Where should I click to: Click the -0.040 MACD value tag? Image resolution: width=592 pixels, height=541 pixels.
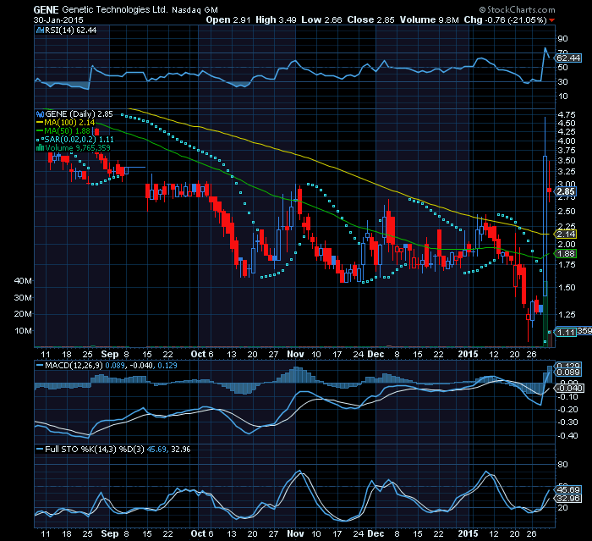(x=569, y=389)
